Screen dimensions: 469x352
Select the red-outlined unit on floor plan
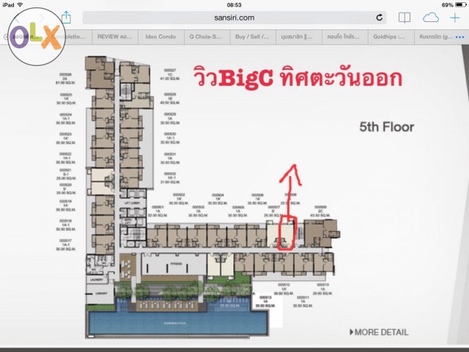[287, 233]
